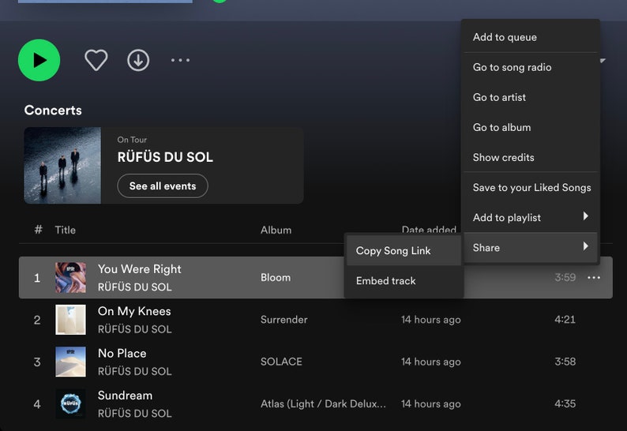The image size is (627, 431).
Task: Click 14 hours ago on On My Knees row
Action: [x=431, y=320]
